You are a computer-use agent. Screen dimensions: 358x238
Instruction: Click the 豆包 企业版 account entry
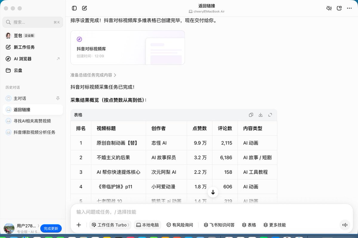[x=33, y=35]
